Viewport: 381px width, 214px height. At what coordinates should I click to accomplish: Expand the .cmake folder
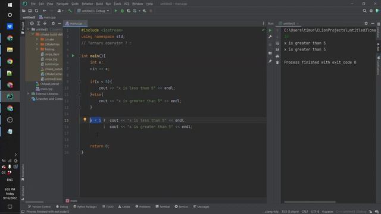coord(37,39)
